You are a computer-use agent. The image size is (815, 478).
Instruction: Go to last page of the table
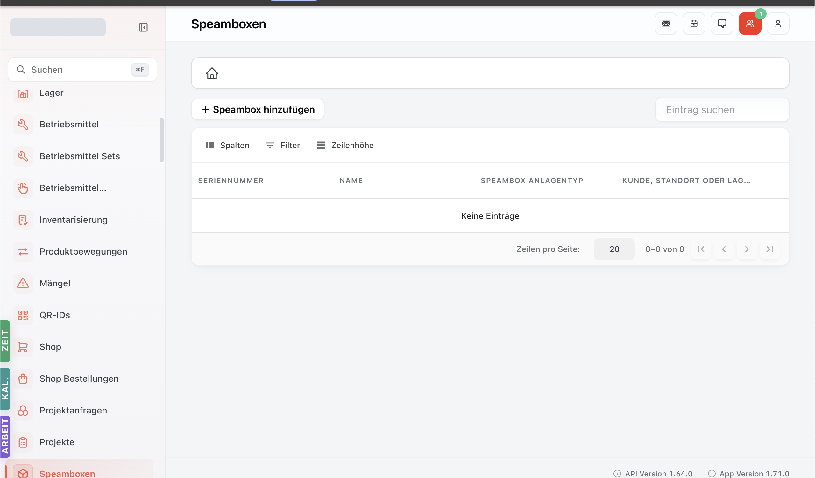pos(770,249)
